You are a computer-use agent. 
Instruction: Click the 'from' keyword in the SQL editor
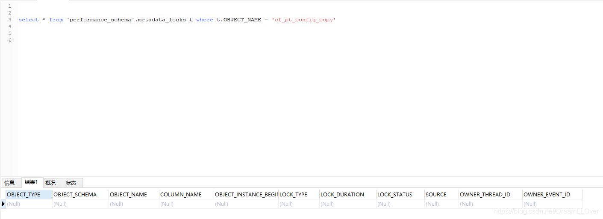click(56, 20)
